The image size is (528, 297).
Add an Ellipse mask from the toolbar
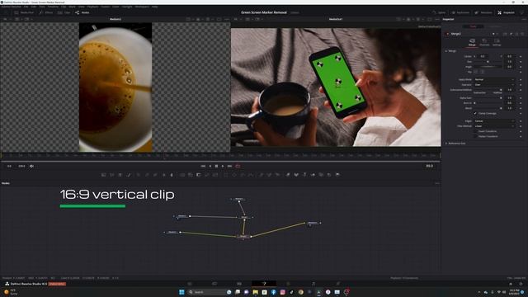tap(234, 175)
